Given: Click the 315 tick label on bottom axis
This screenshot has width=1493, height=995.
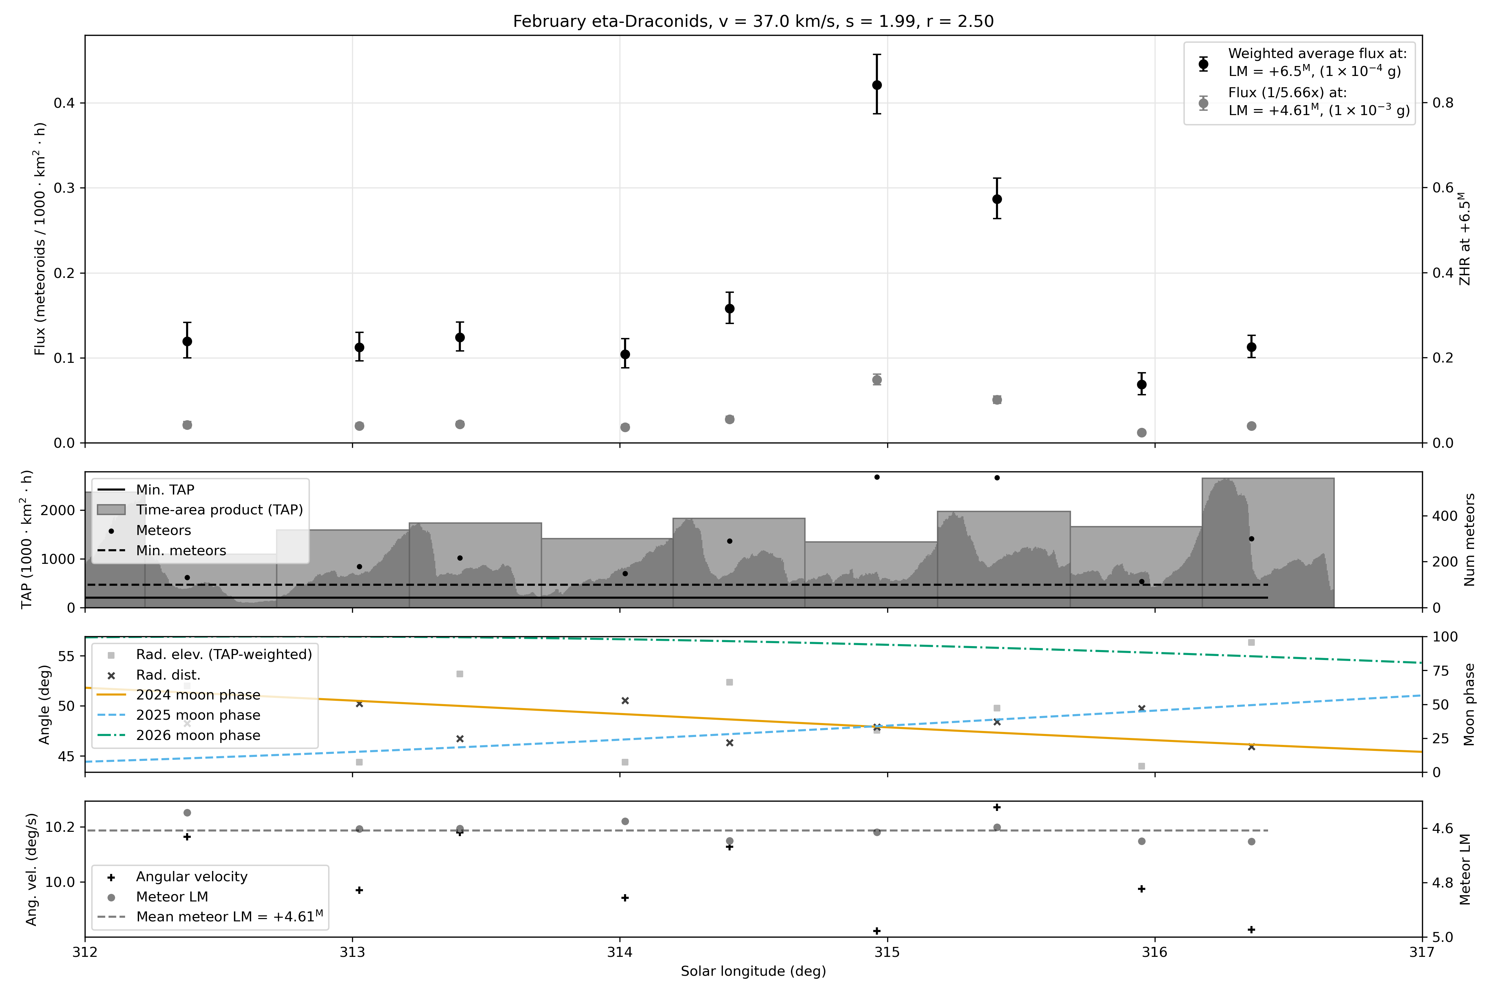Looking at the screenshot, I should (887, 953).
